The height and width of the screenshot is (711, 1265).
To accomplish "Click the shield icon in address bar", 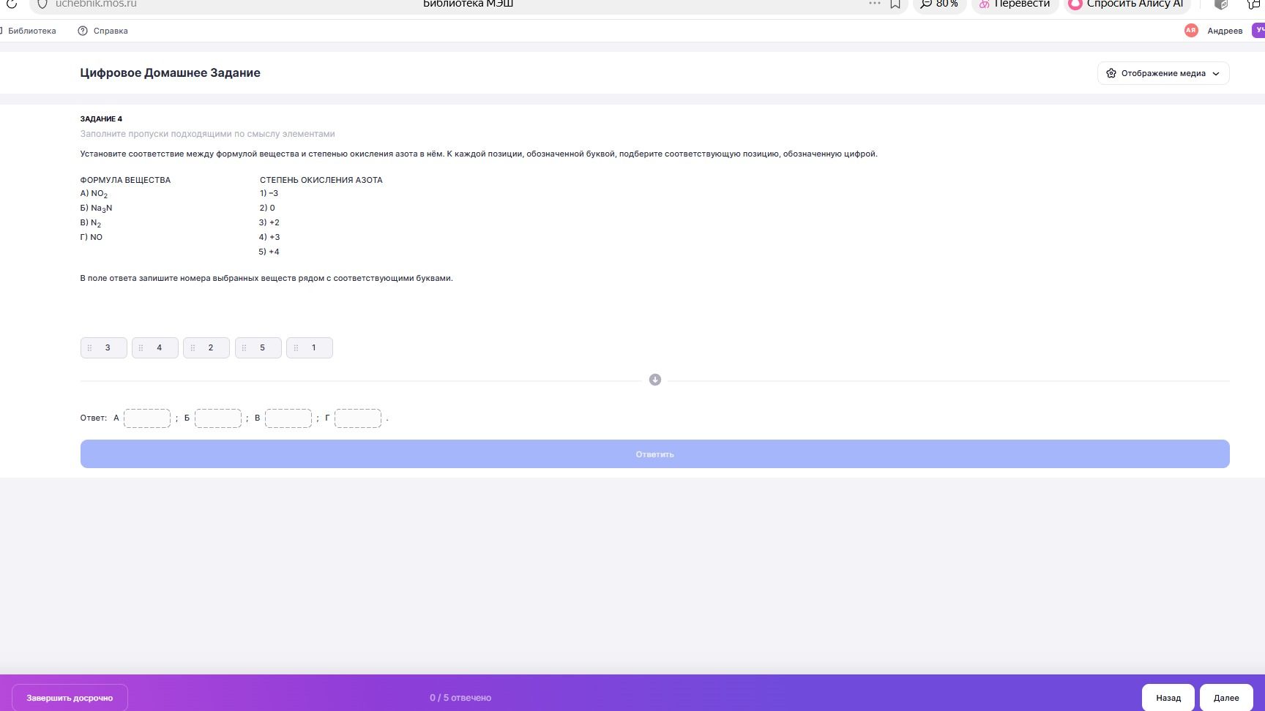I will pyautogui.click(x=42, y=4).
